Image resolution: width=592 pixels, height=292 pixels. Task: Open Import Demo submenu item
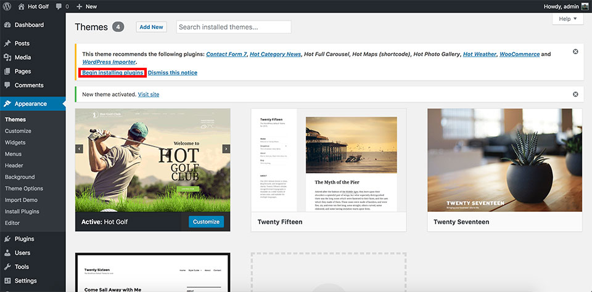pyautogui.click(x=21, y=200)
